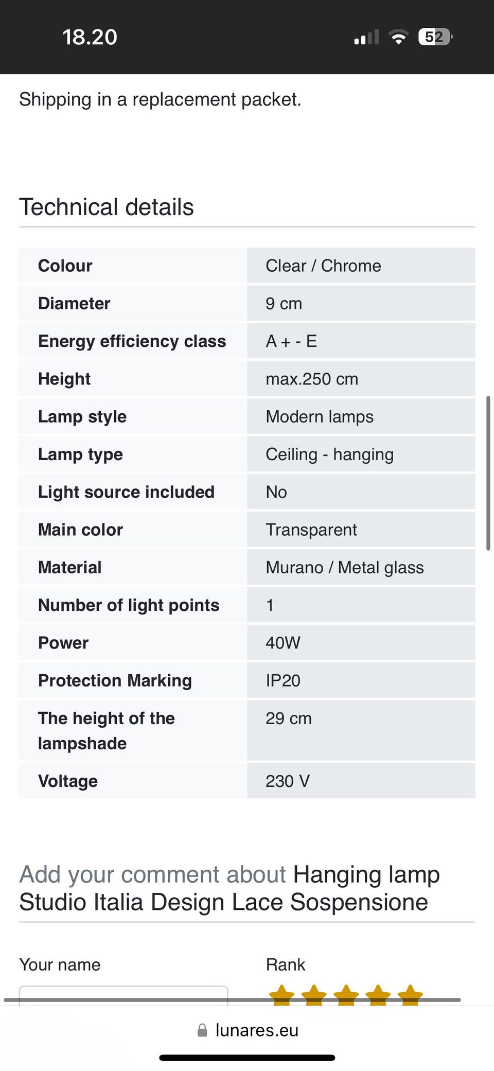This screenshot has width=494, height=1071.
Task: Tap the cellular signal bars
Action: [366, 38]
